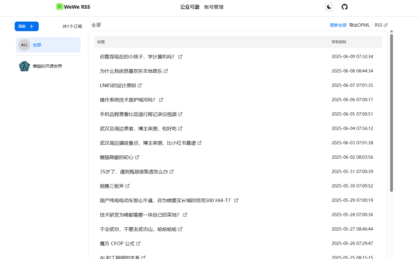The width and height of the screenshot is (419, 259).
Task: Click timestamp 2025-06-06 07:00:17
Action: click(x=352, y=100)
